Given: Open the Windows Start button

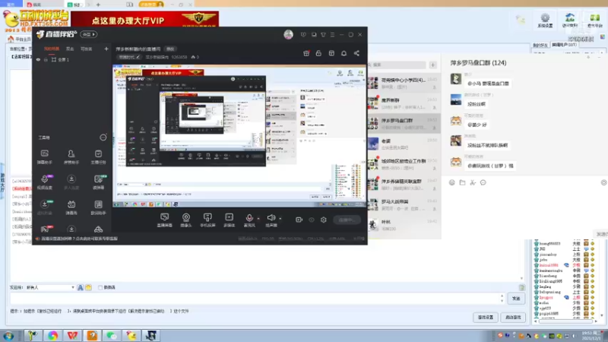Looking at the screenshot, I should click(8, 335).
